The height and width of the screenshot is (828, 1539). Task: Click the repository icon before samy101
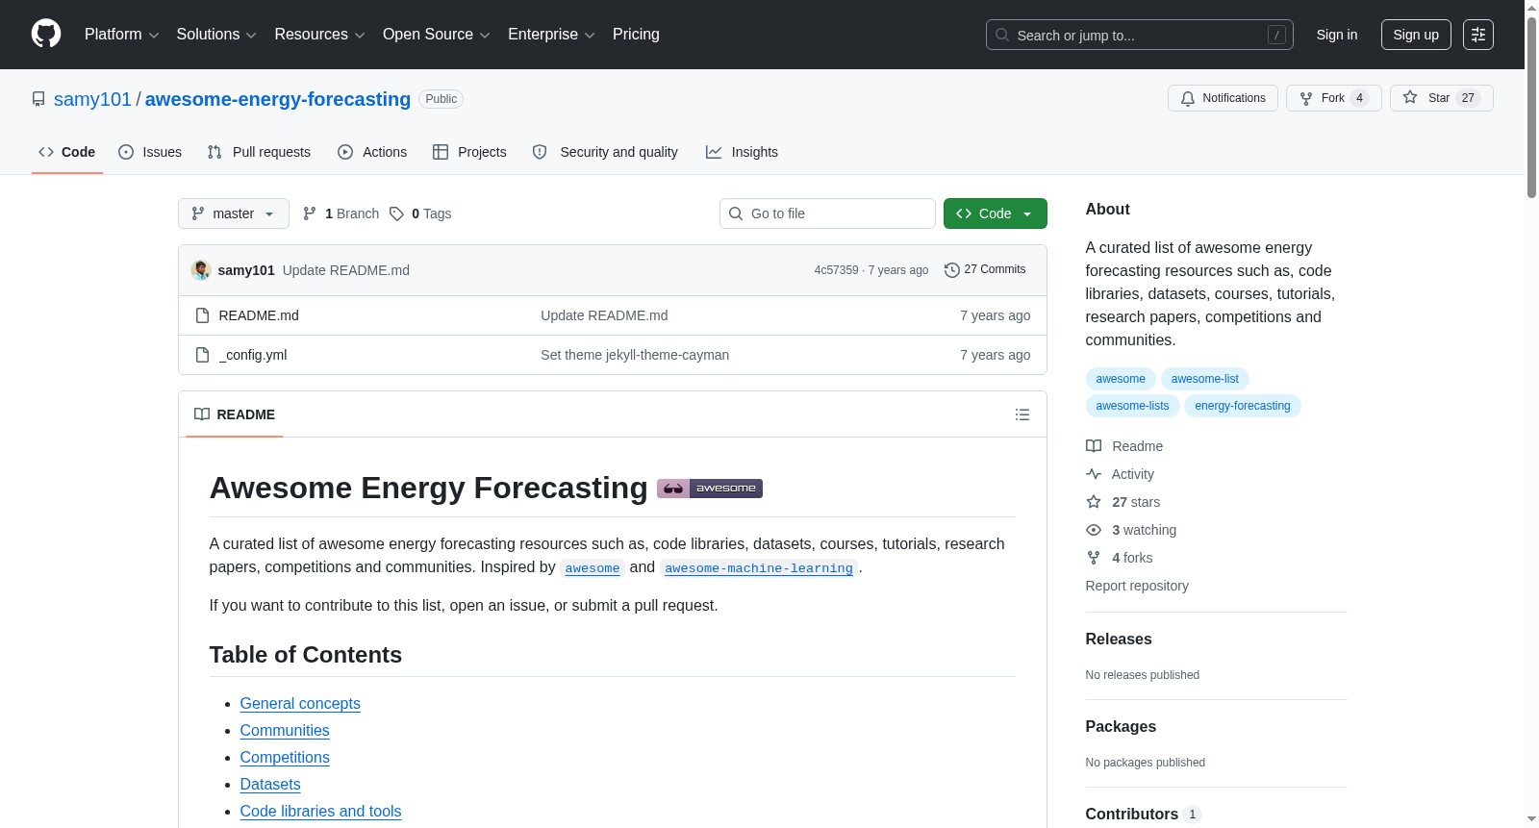point(38,99)
